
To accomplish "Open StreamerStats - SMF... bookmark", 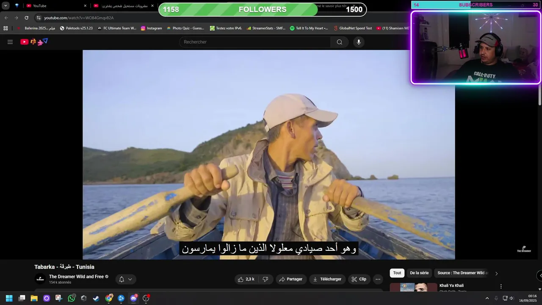I will [266, 28].
